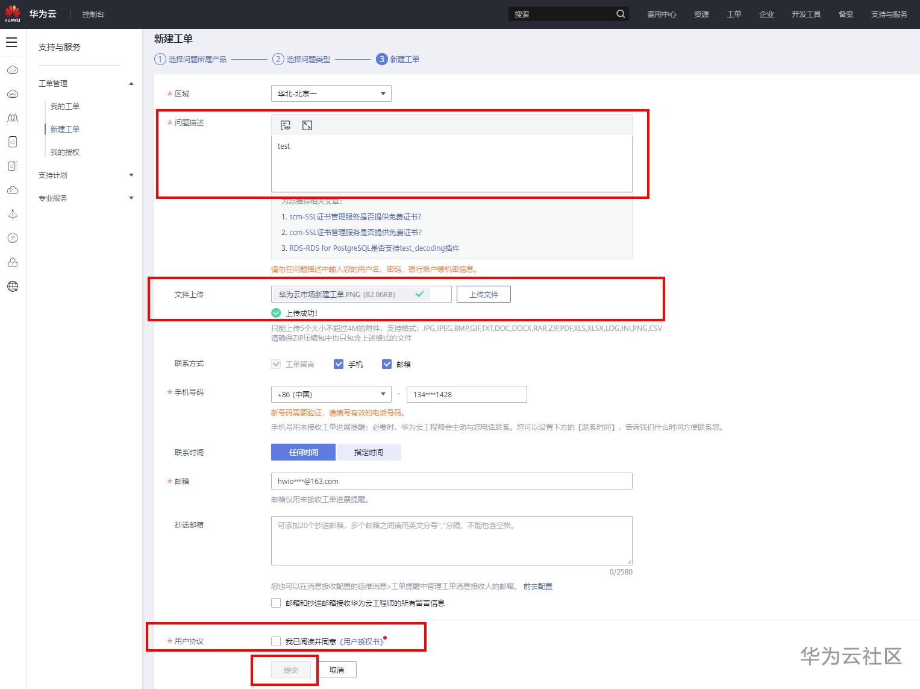Toggle the 手机 contact checkbox
The image size is (920, 689).
(339, 364)
